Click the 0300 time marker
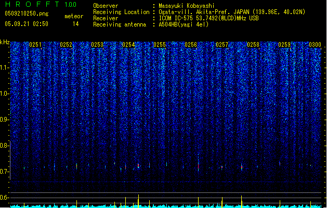Image resolution: width=327 pixels, height=208 pixels. click(315, 45)
